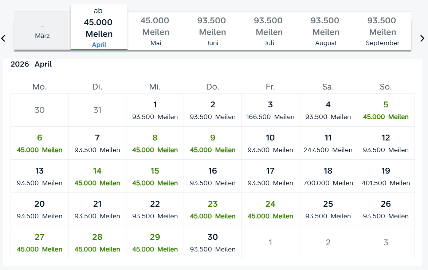Image resolution: width=428 pixels, height=270 pixels.
Task: Pick green date April 14
Action: (97, 176)
